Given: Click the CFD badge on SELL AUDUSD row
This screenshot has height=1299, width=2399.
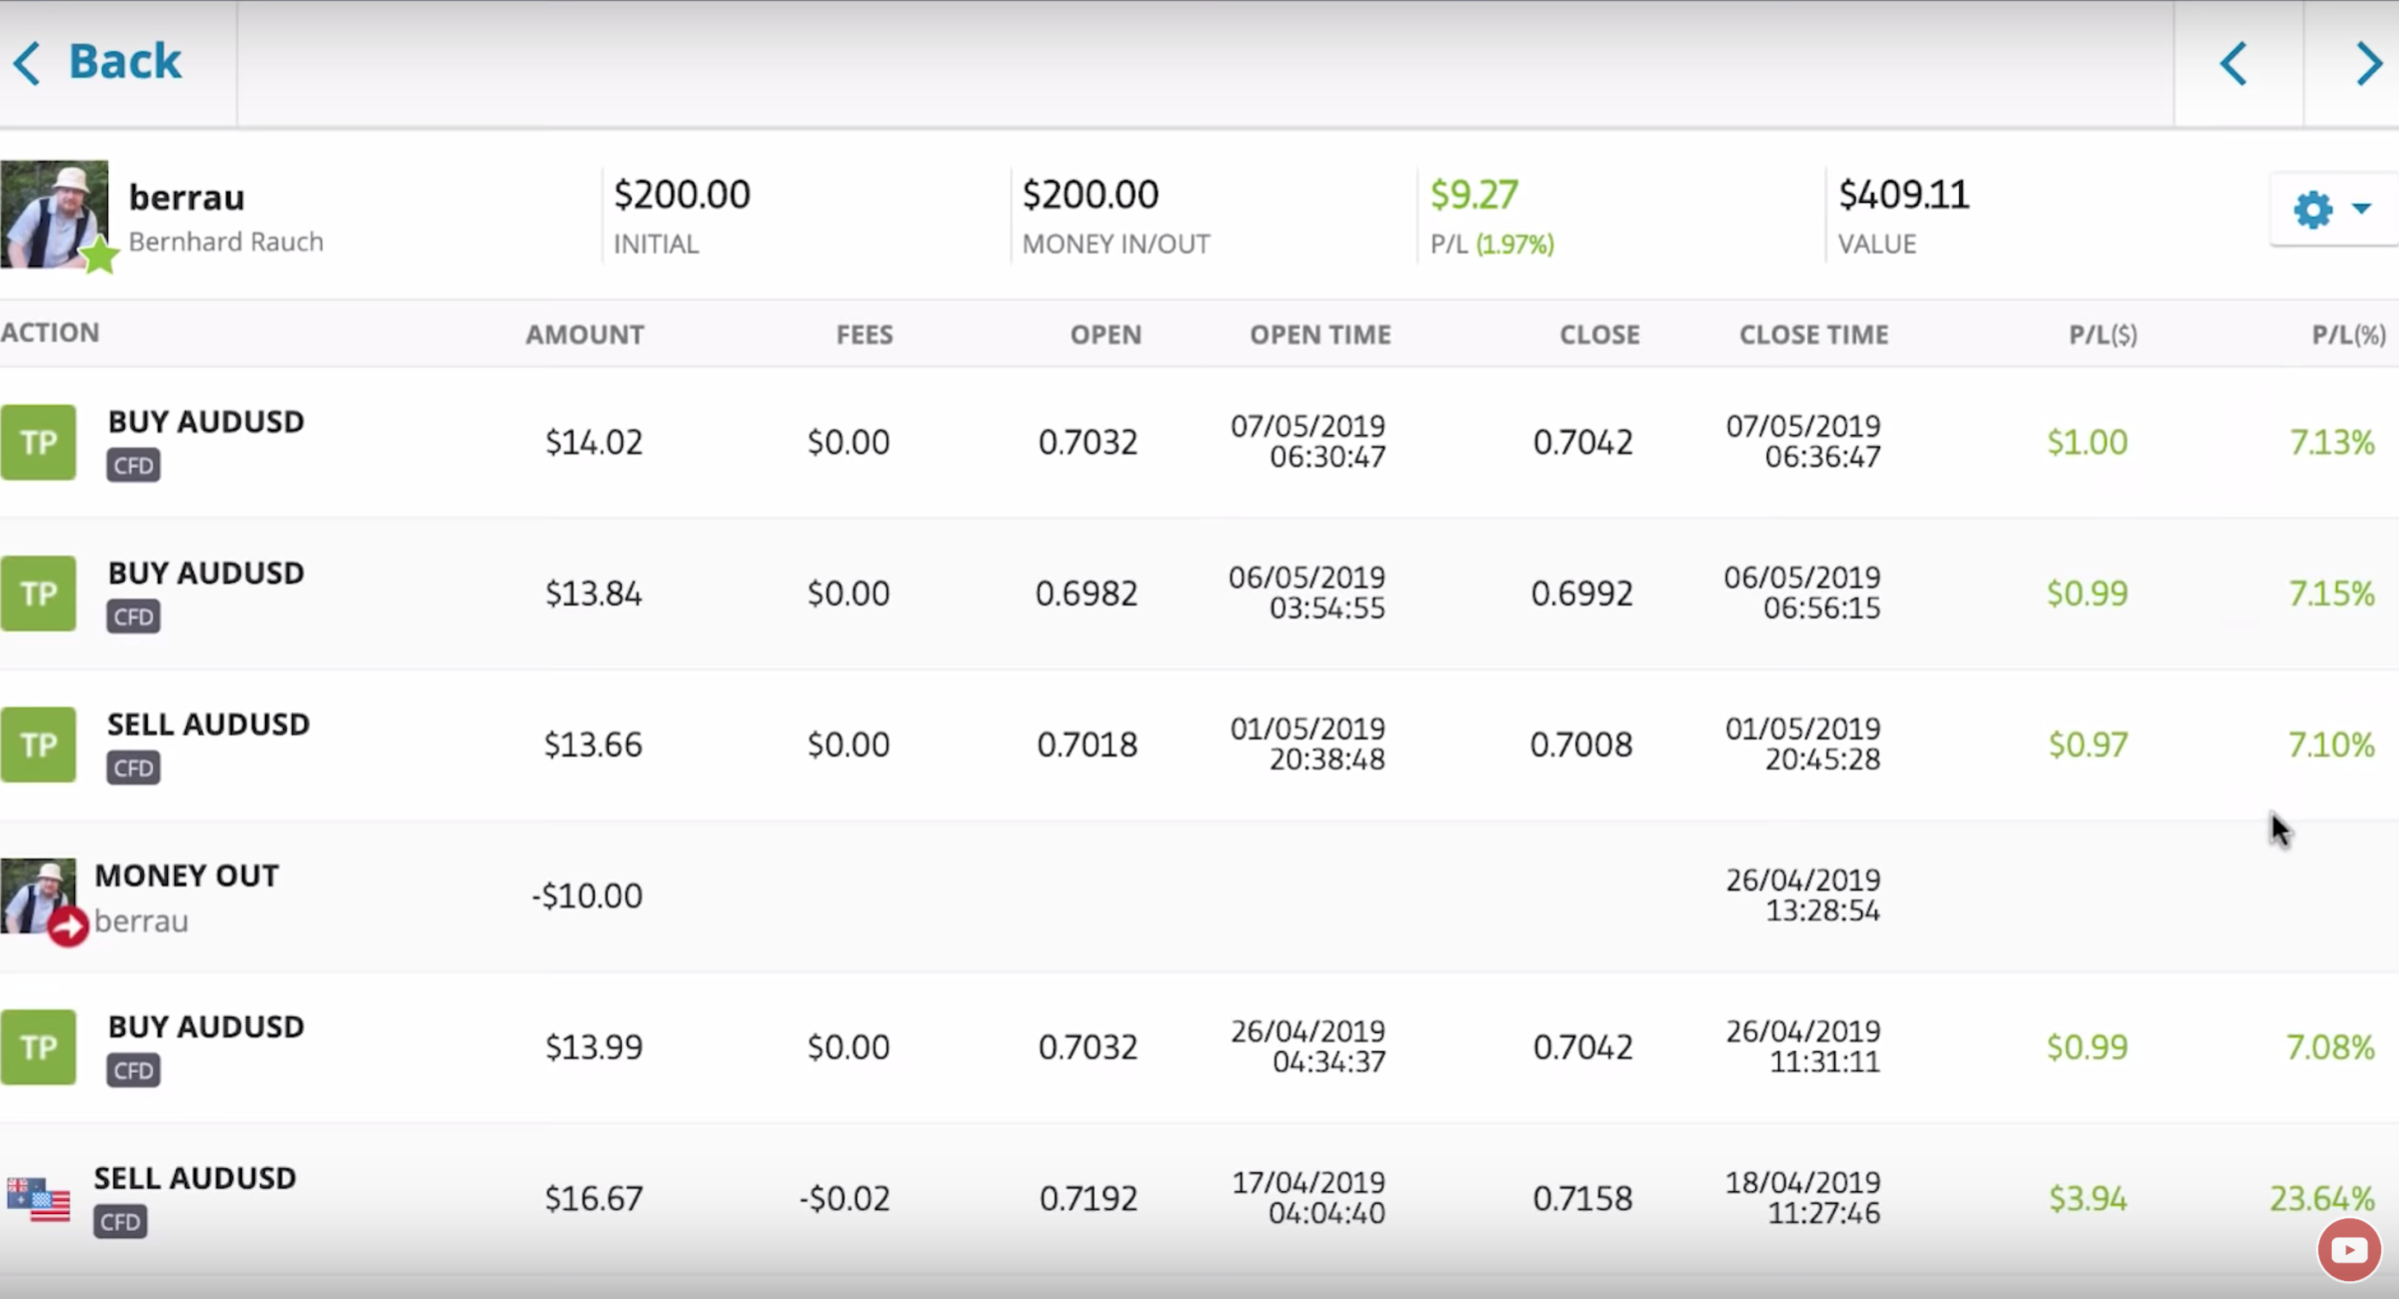Looking at the screenshot, I should tap(132, 767).
